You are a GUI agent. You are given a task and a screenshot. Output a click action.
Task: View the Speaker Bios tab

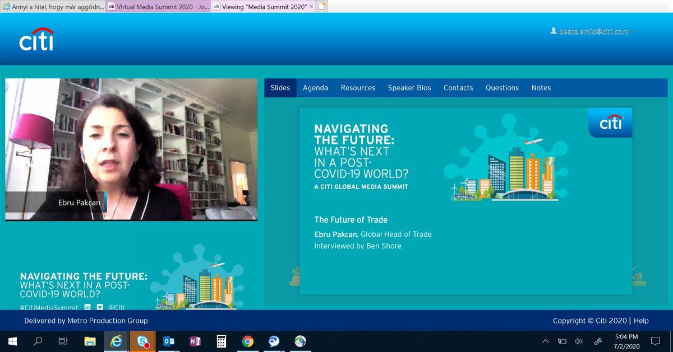pos(409,88)
